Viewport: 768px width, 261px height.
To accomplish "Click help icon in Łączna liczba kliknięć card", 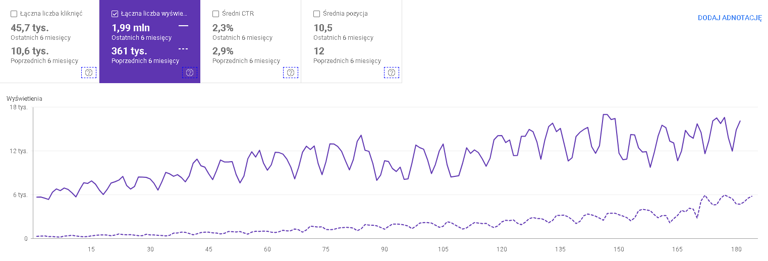I will [89, 73].
